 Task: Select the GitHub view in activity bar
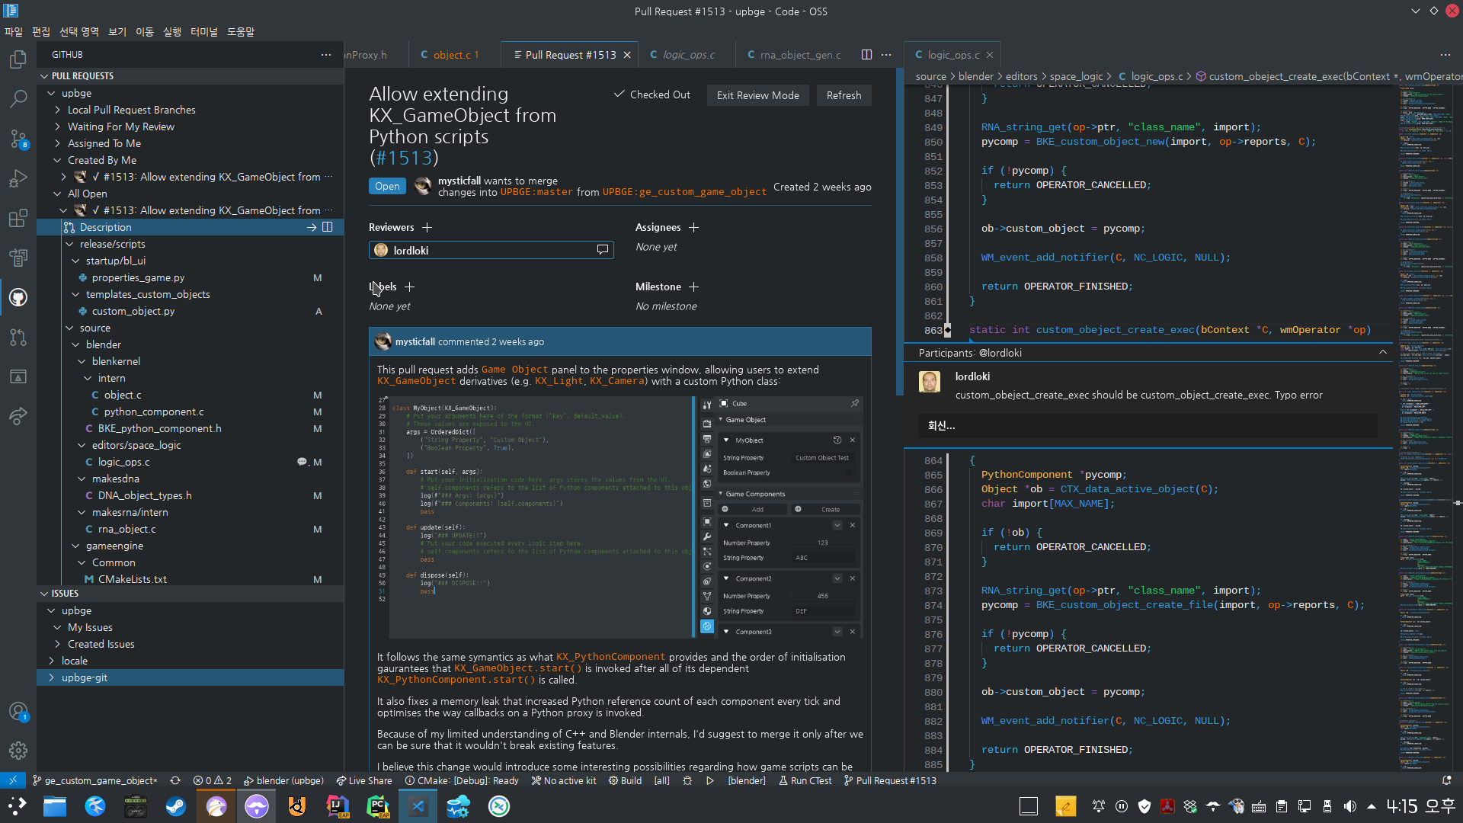(x=18, y=297)
